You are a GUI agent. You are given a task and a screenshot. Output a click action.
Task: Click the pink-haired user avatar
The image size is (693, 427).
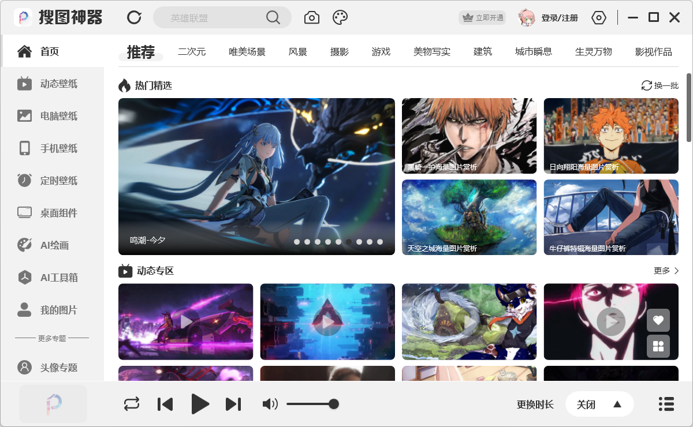click(x=527, y=17)
